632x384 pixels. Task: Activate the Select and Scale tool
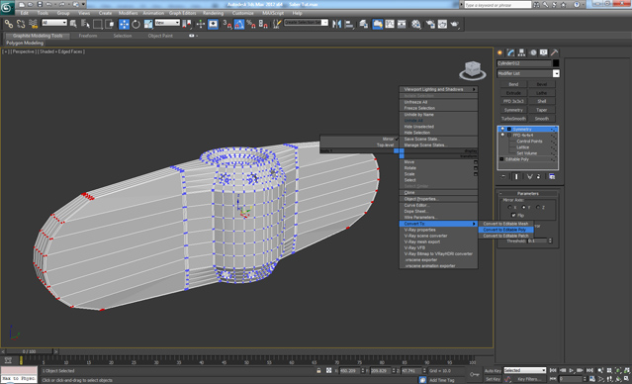point(148,24)
